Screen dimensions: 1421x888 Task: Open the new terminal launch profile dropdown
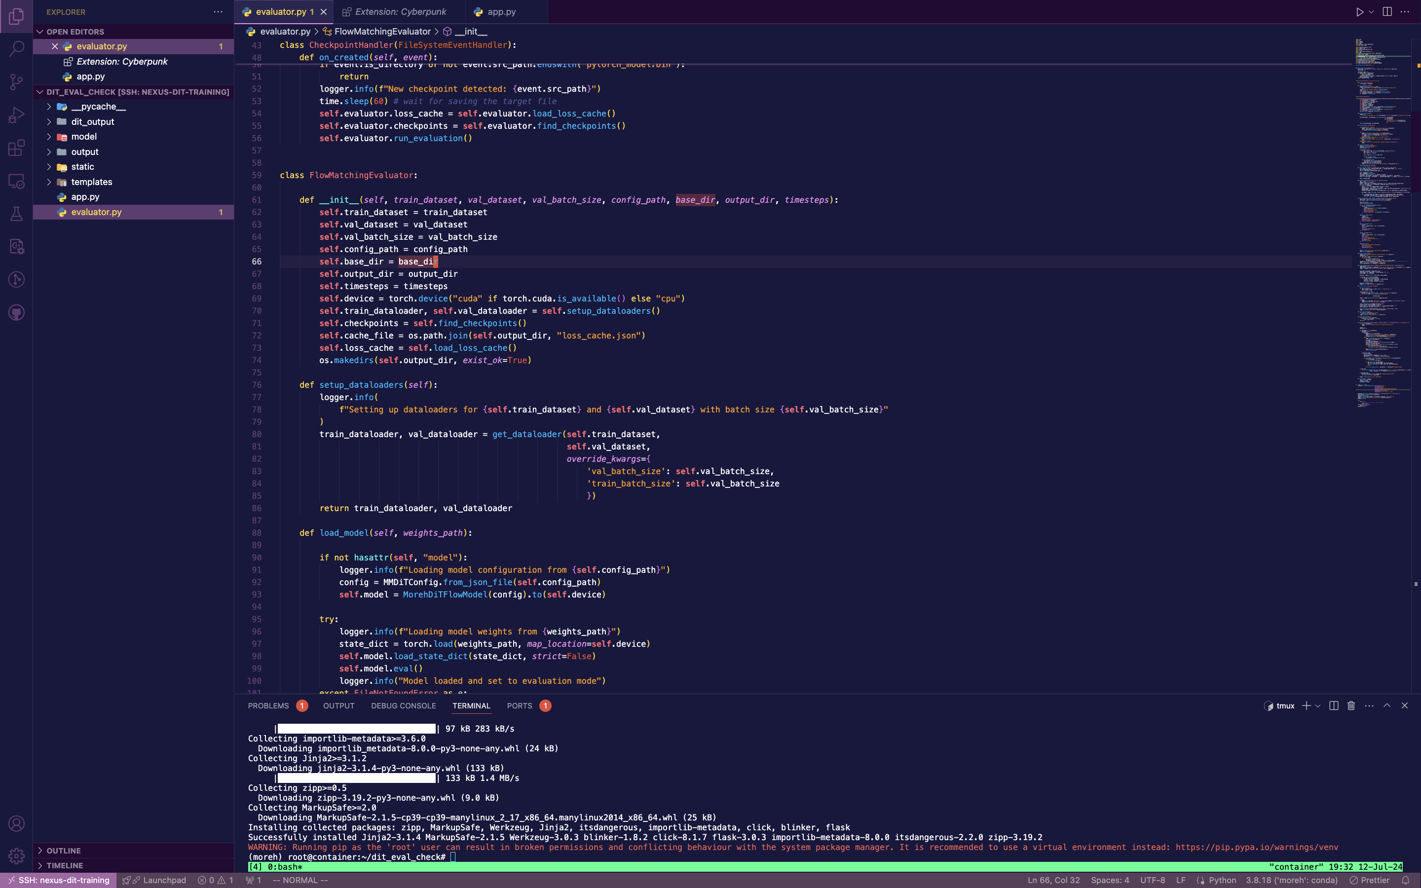(1318, 706)
